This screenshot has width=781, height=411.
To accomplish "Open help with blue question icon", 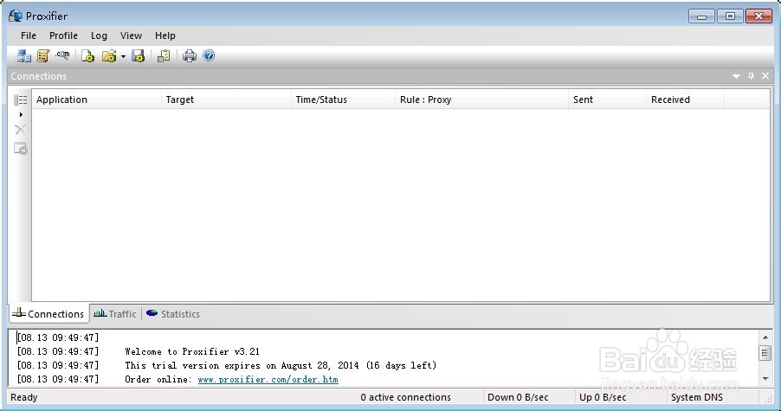I will click(x=209, y=55).
